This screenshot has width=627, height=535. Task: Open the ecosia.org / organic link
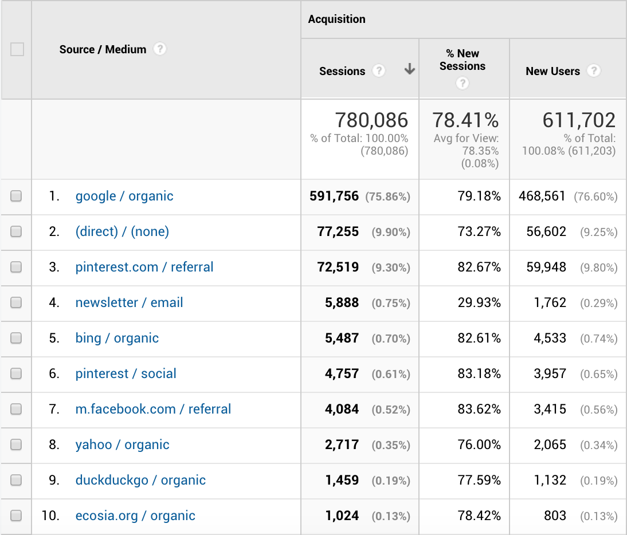pos(135,516)
